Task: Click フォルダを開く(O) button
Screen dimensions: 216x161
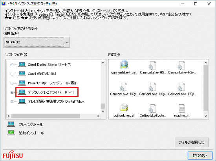Action: coord(192,142)
